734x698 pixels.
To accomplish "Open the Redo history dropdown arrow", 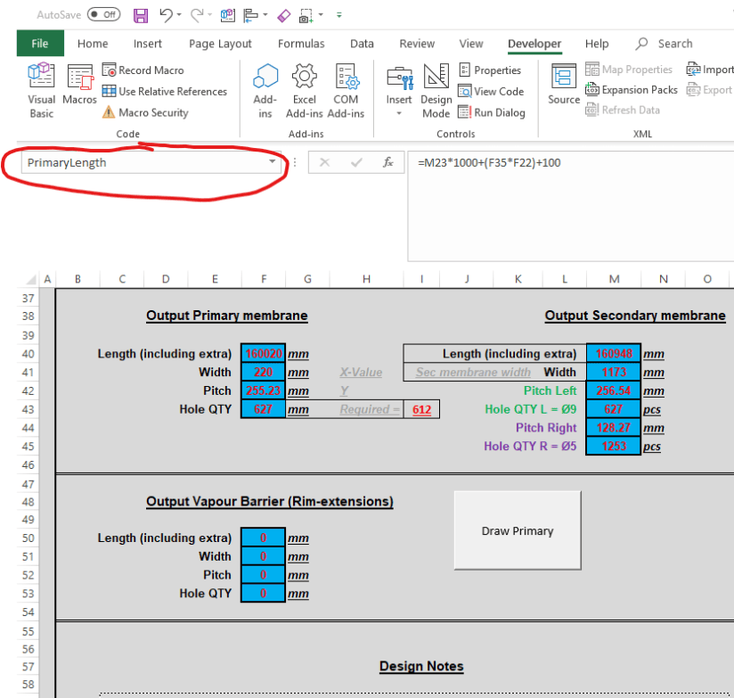I will [x=209, y=15].
